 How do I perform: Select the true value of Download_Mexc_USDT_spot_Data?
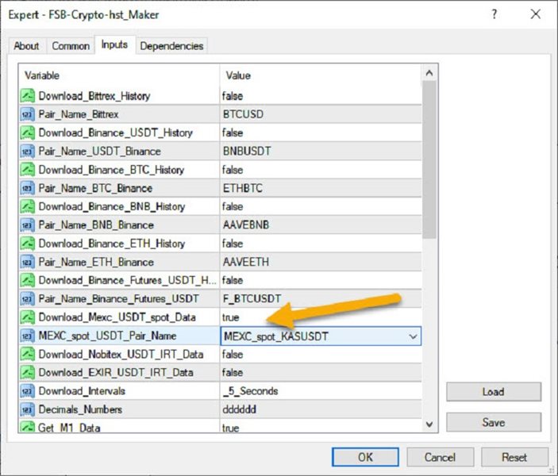(x=321, y=317)
